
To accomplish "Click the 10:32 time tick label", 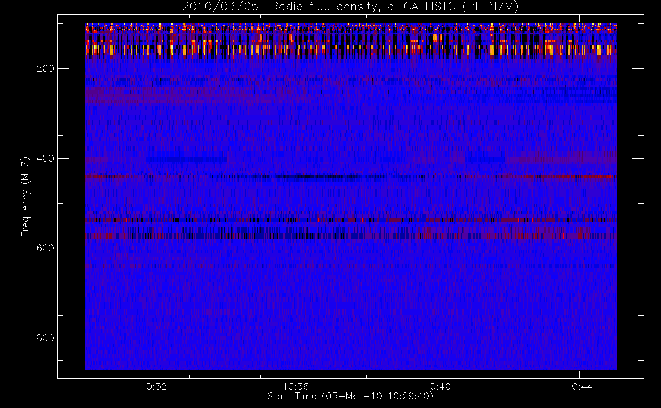I will pos(154,386).
